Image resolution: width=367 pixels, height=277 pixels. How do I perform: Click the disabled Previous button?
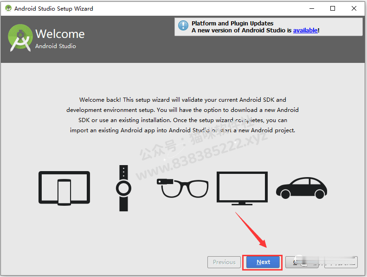(x=224, y=262)
